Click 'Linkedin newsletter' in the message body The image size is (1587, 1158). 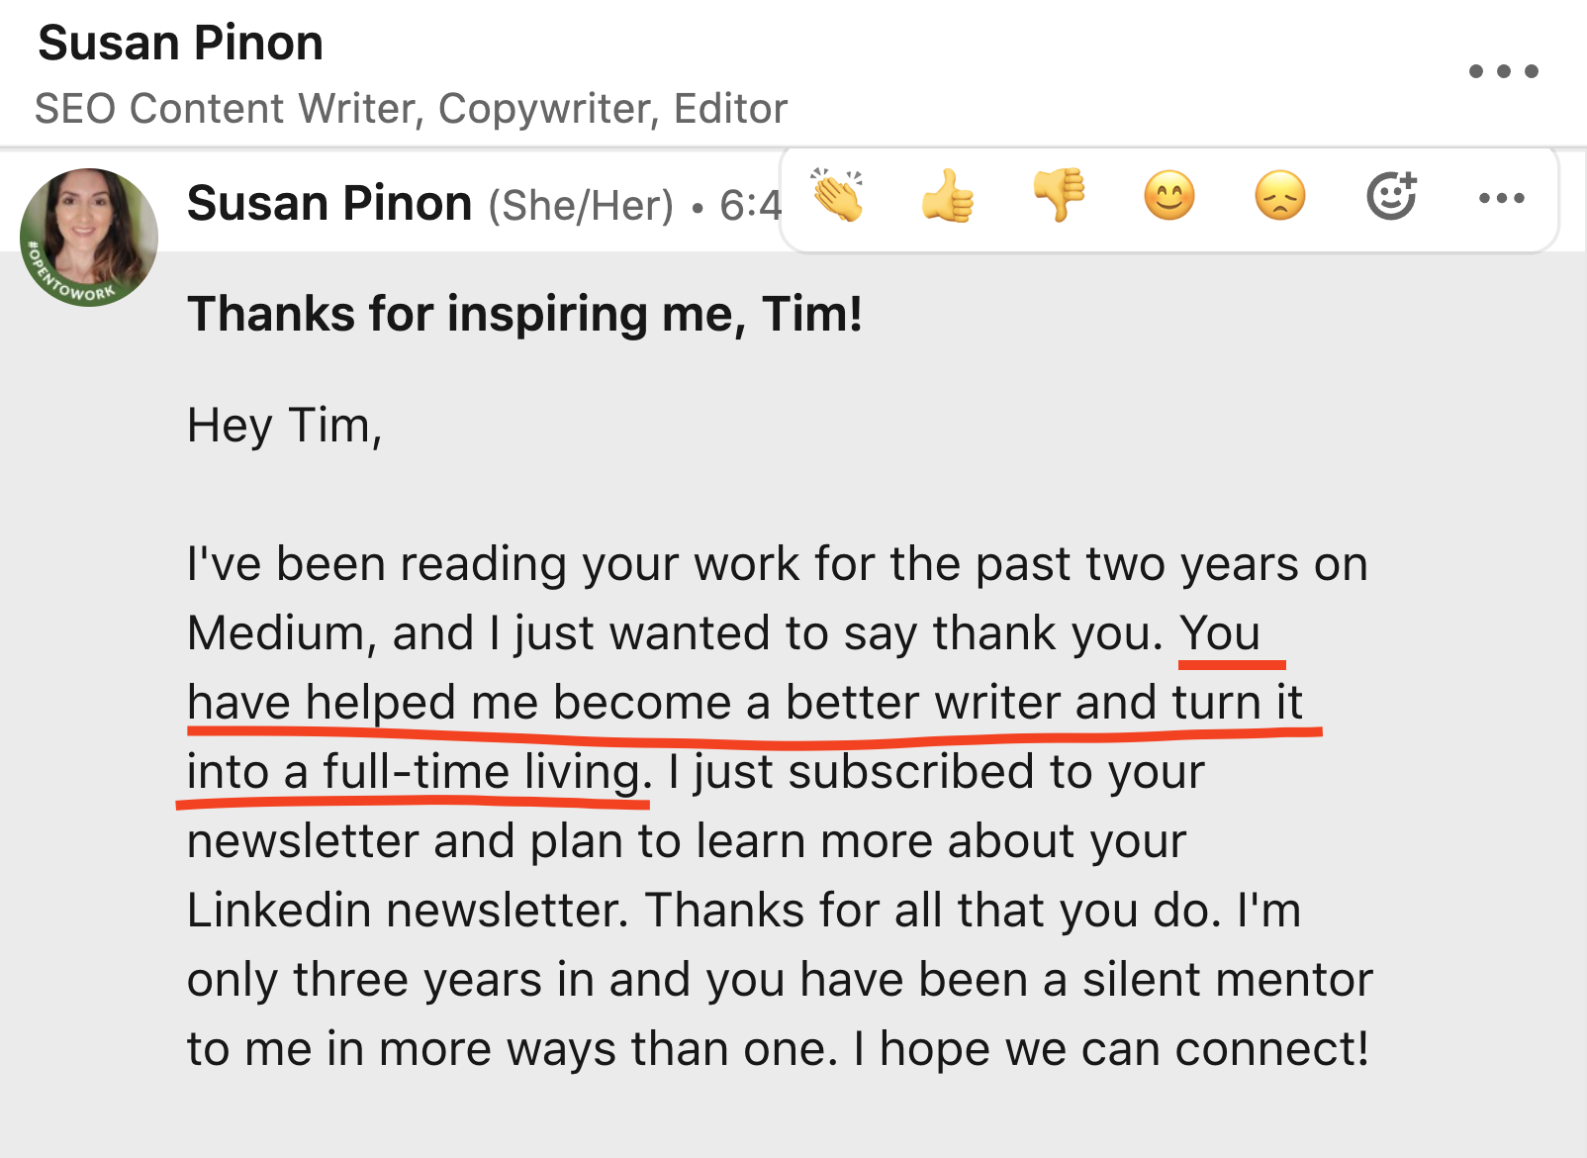coord(406,911)
